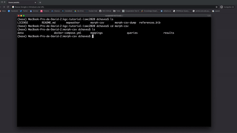Open the Knowledge Graph bookmark
The width and height of the screenshot is (237, 133).
[150, 11]
